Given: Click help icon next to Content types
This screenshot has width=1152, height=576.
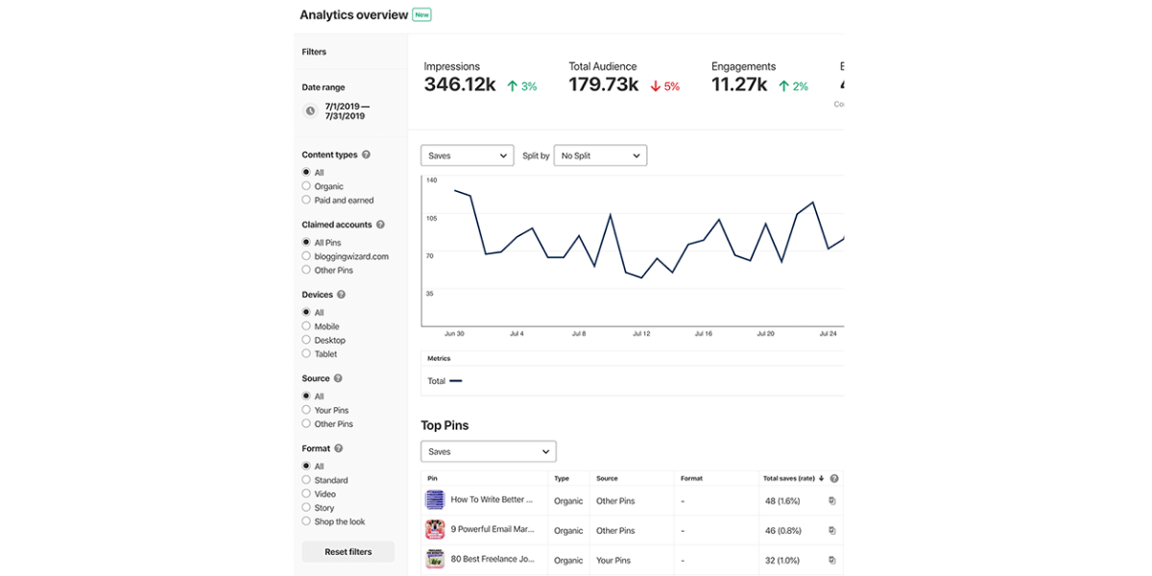Looking at the screenshot, I should pyautogui.click(x=366, y=155).
